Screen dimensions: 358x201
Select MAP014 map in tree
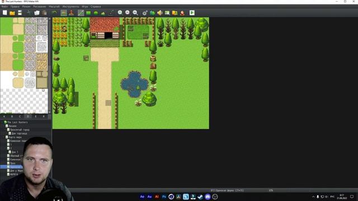point(14,174)
